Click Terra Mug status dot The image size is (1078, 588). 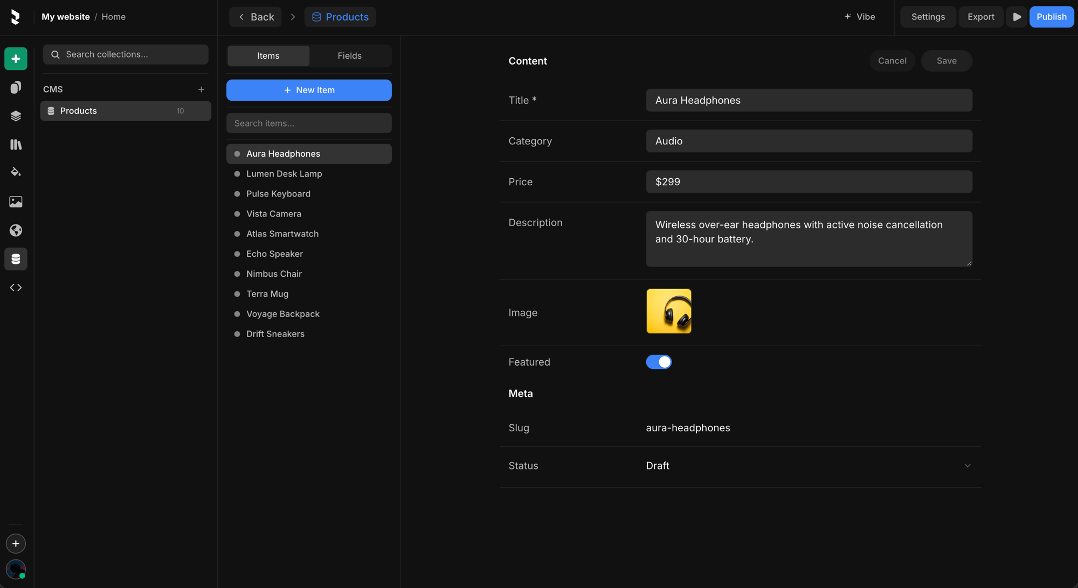[237, 294]
